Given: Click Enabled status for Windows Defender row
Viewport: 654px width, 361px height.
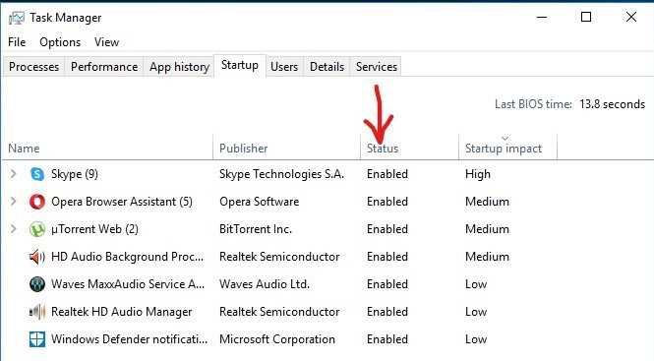Looking at the screenshot, I should click(387, 339).
